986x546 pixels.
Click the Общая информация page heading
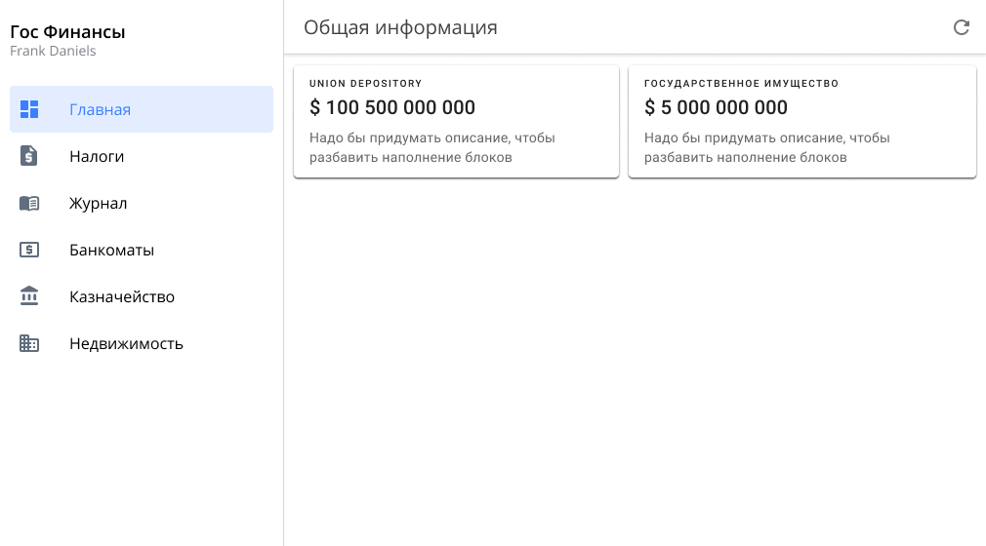(400, 27)
